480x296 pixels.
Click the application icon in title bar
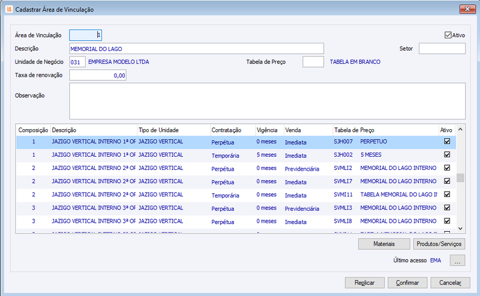click(x=9, y=9)
